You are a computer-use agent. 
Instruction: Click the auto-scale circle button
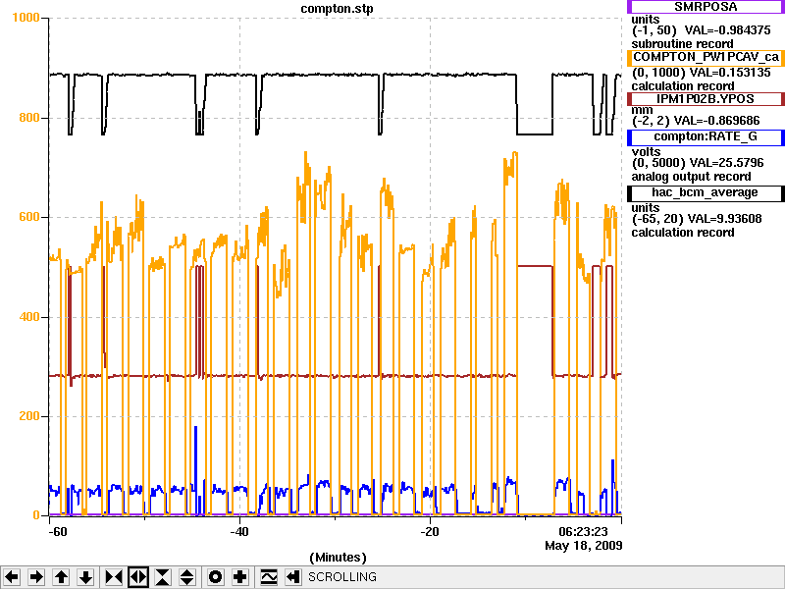coord(215,577)
